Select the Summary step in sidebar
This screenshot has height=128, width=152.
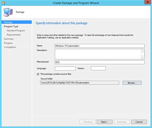[9, 39]
